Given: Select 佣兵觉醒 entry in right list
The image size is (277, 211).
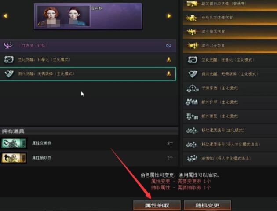Looking at the screenshot, I should [230, 74].
